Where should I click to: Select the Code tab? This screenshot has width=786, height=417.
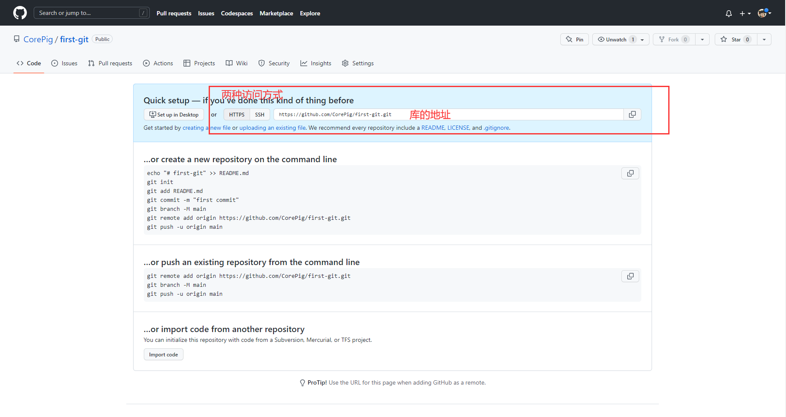coord(29,63)
